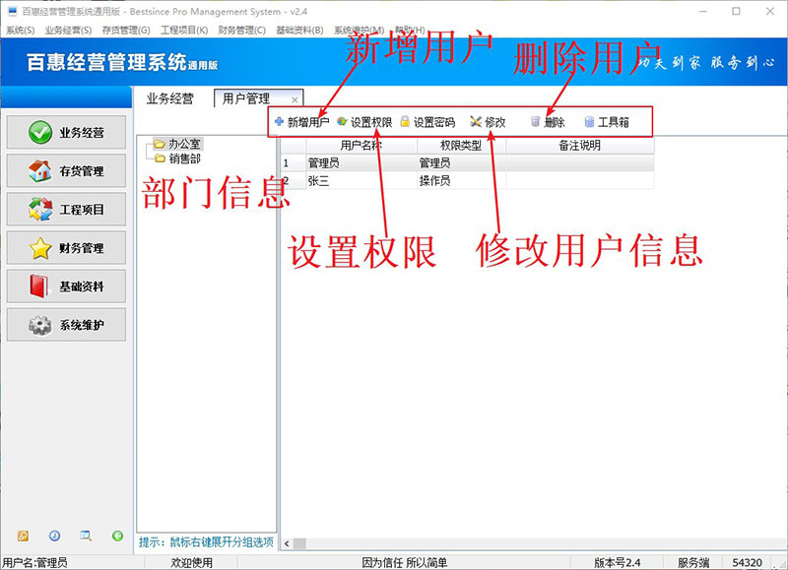This screenshot has height=570, width=788.
Task: Click the status bar entry 服务端
Action: [x=693, y=562]
